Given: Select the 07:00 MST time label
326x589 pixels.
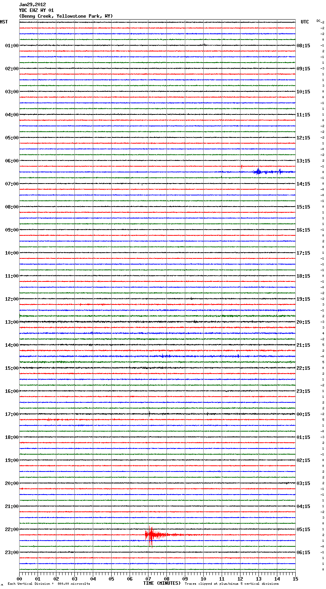Looking at the screenshot, I should (x=12, y=184).
